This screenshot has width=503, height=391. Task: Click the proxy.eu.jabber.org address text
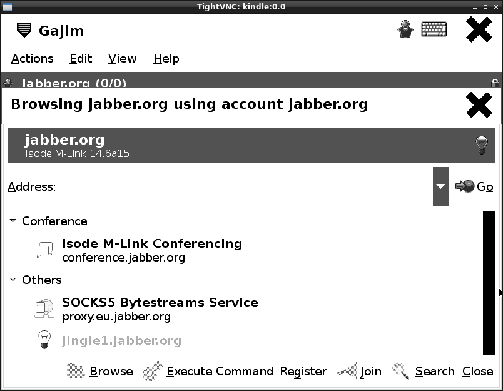click(116, 317)
